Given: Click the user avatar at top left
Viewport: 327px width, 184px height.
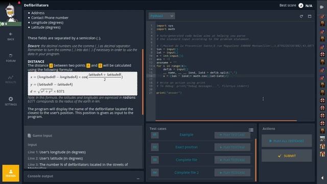Looking at the screenshot, I should pos(11,12).
